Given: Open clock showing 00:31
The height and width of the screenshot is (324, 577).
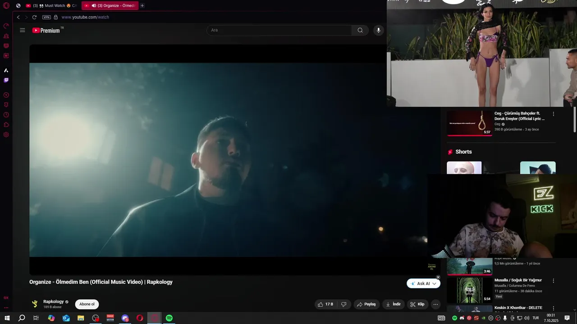Looking at the screenshot, I should [551, 318].
